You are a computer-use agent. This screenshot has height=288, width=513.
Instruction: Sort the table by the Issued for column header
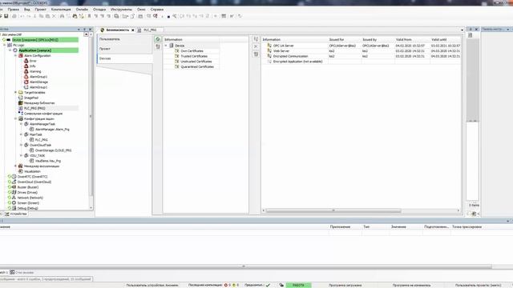click(x=337, y=39)
